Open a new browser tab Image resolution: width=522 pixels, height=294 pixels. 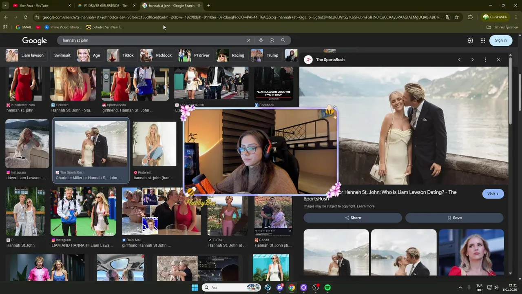pyautogui.click(x=209, y=5)
